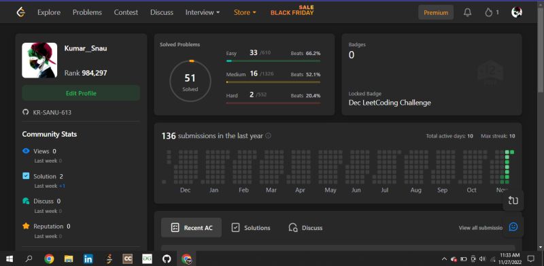544x266 pixels.
Task: Click the submissions info question icon
Action: [x=268, y=136]
